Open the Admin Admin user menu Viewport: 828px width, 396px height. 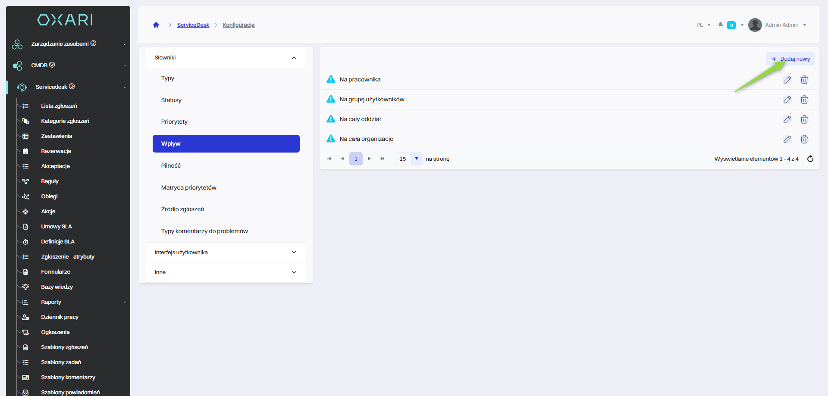coord(781,25)
